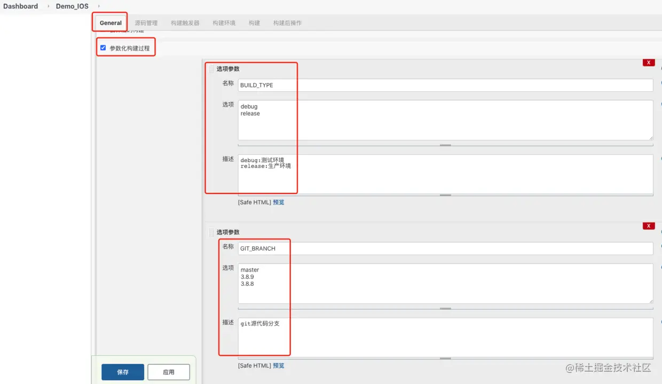Click the options textarea listing master, 3.8.9, 3.8.8
Viewport: 662px width, 384px height.
[445, 283]
